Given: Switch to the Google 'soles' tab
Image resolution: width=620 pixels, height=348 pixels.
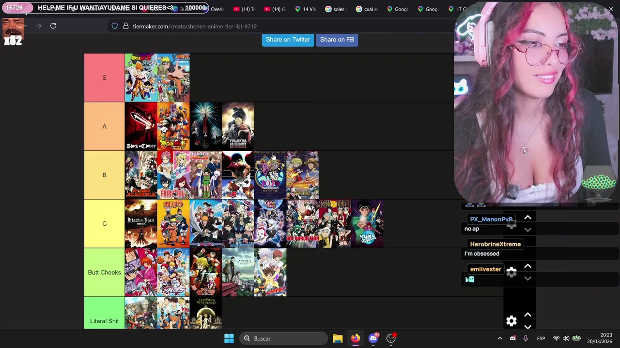Looking at the screenshot, I should 336,9.
